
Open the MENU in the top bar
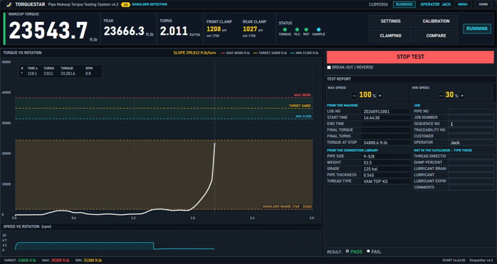pyautogui.click(x=463, y=4)
